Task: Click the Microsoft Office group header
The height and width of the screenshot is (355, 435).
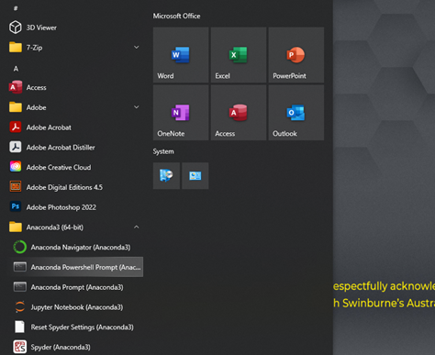Action: (176, 16)
